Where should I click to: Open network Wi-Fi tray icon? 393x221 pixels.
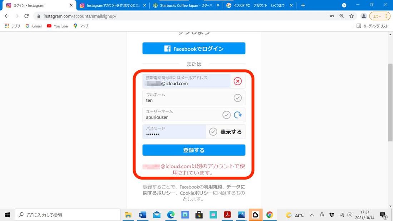[342, 215]
